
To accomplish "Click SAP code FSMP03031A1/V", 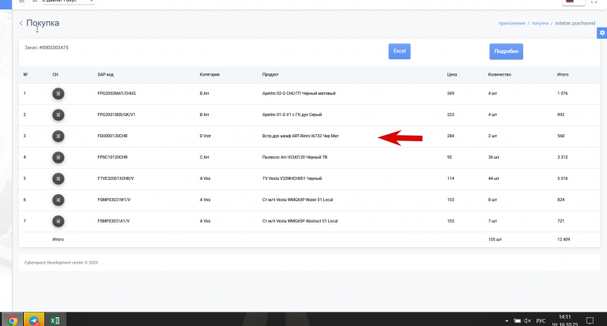I will pos(114,221).
